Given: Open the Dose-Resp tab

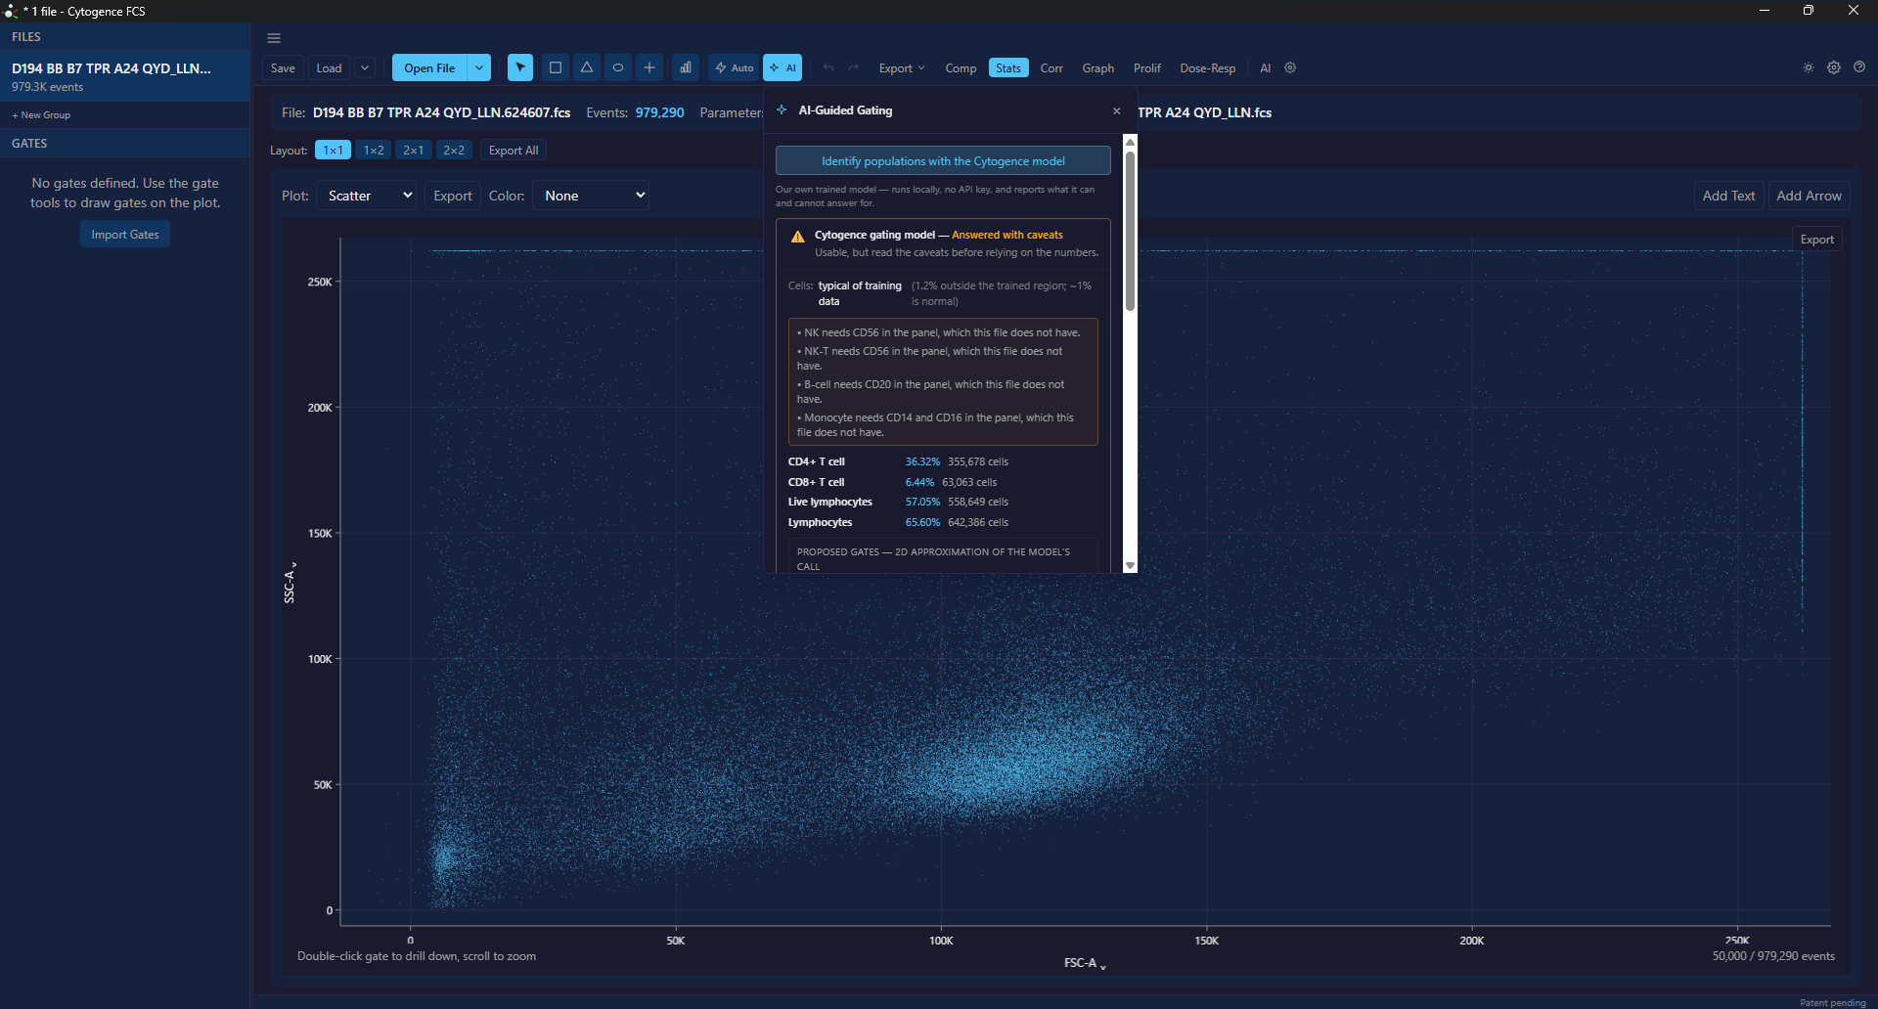Looking at the screenshot, I should (1208, 67).
